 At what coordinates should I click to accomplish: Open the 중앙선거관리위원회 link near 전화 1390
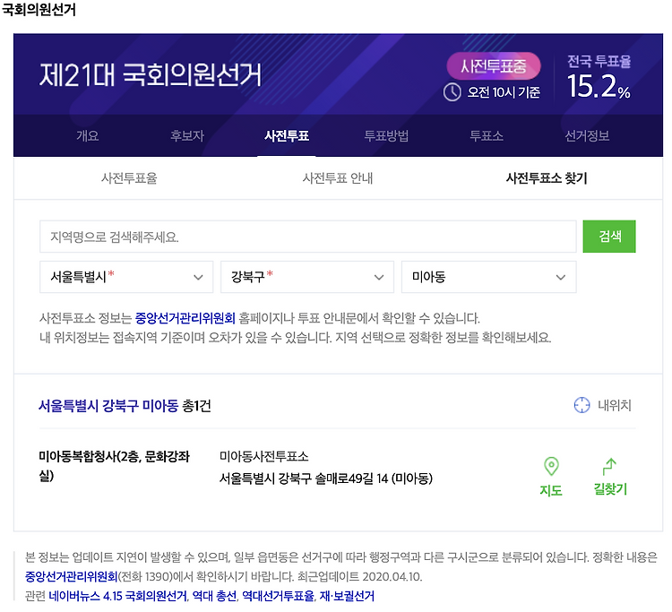(x=71, y=577)
